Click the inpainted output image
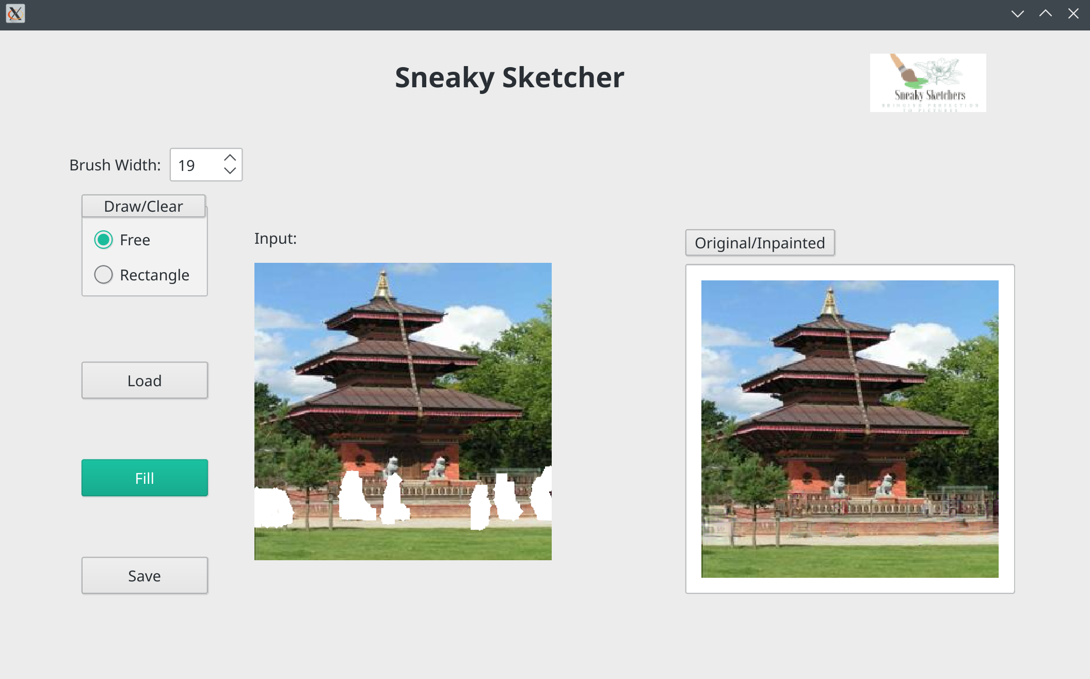This screenshot has height=679, width=1090. point(849,429)
